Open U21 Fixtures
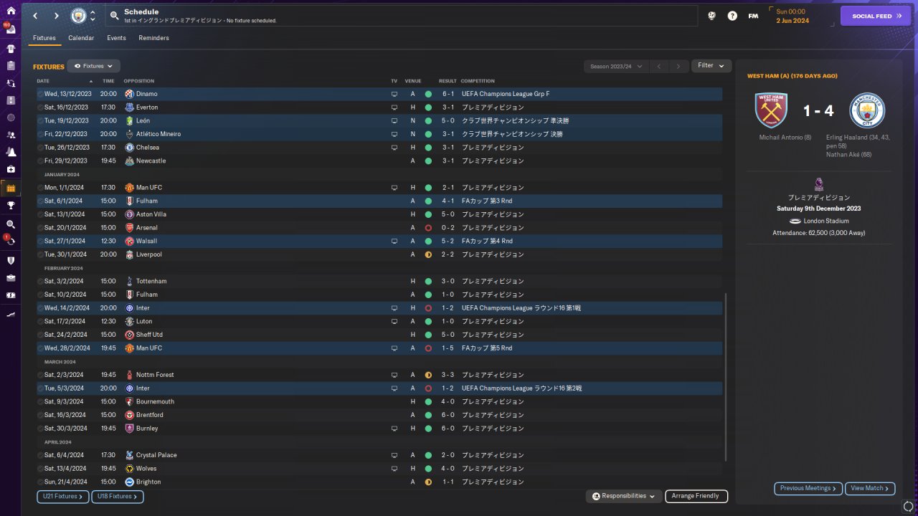This screenshot has height=516, width=918. coord(62,496)
